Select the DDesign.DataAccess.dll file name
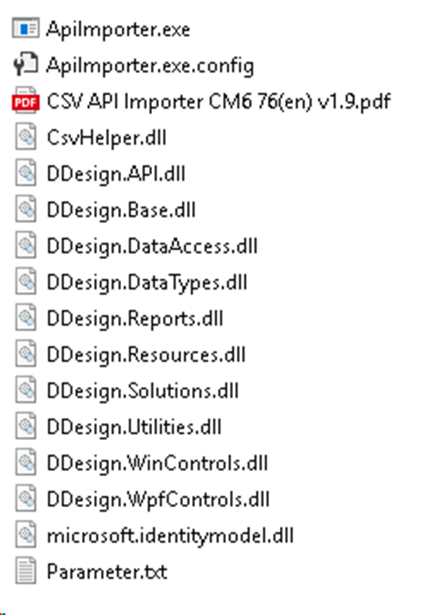This screenshot has width=425, height=615. (x=152, y=247)
